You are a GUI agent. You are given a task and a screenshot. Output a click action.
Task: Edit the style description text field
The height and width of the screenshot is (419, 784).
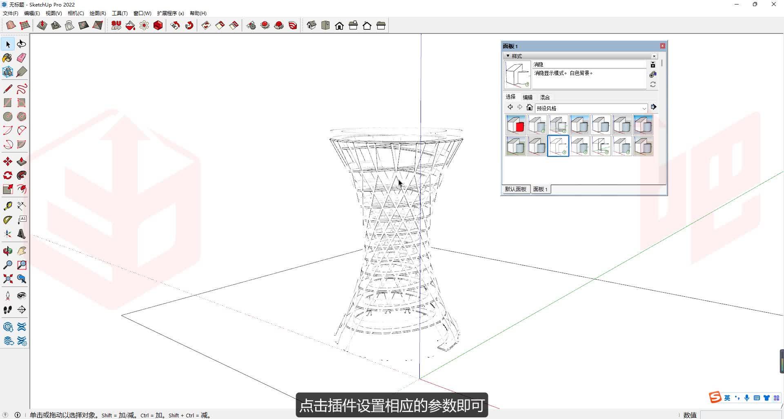590,79
